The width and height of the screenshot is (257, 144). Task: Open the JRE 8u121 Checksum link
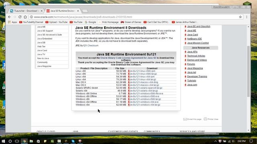pos(93,46)
